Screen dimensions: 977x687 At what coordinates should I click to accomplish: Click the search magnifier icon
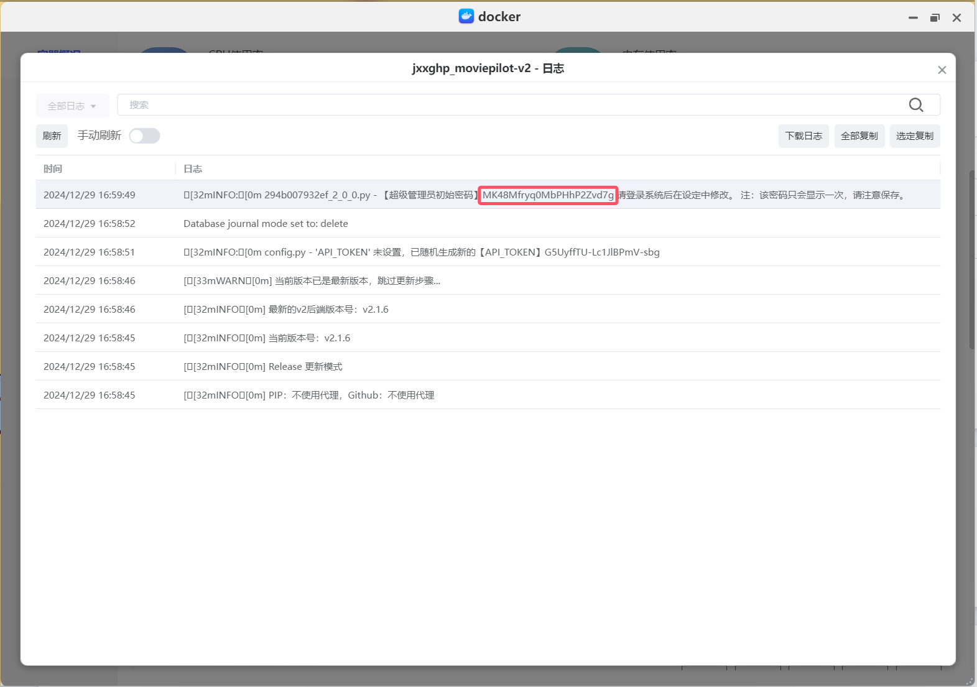coord(916,105)
